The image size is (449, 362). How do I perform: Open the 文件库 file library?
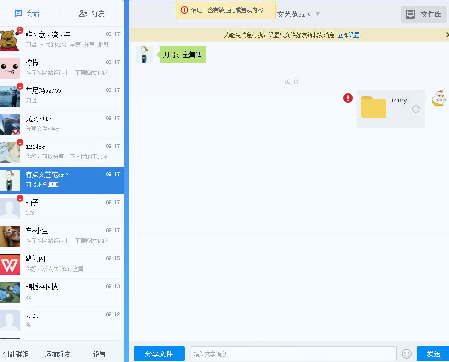point(424,14)
